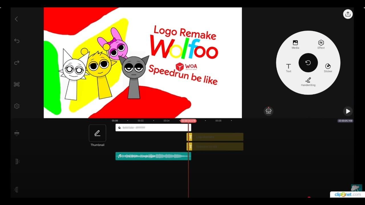The width and height of the screenshot is (365, 205).
Task: Add Text from the wheel menu
Action: [x=289, y=68]
